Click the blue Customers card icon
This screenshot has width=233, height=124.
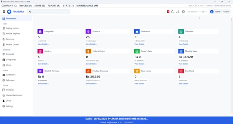tap(137, 32)
